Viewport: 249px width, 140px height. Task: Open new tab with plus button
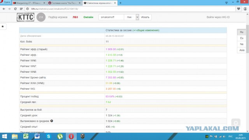[120, 3]
